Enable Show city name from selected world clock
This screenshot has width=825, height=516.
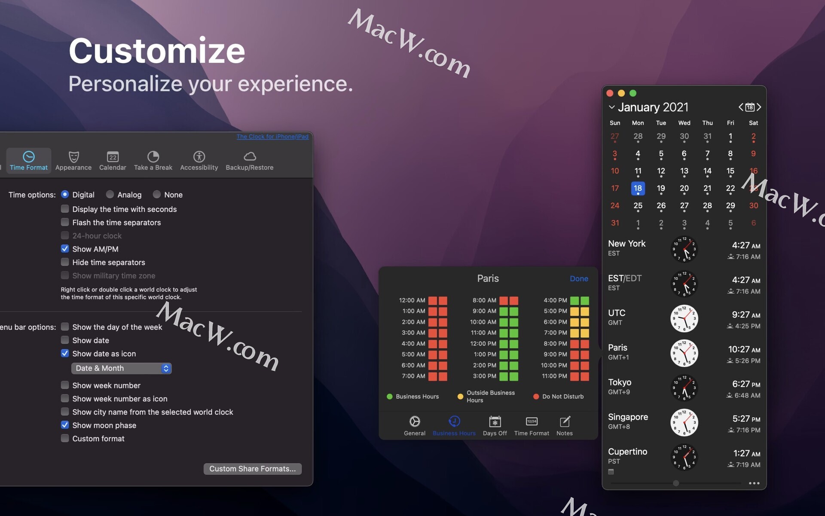pos(65,412)
